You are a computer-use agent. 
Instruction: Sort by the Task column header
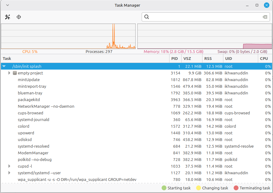click(x=85, y=58)
